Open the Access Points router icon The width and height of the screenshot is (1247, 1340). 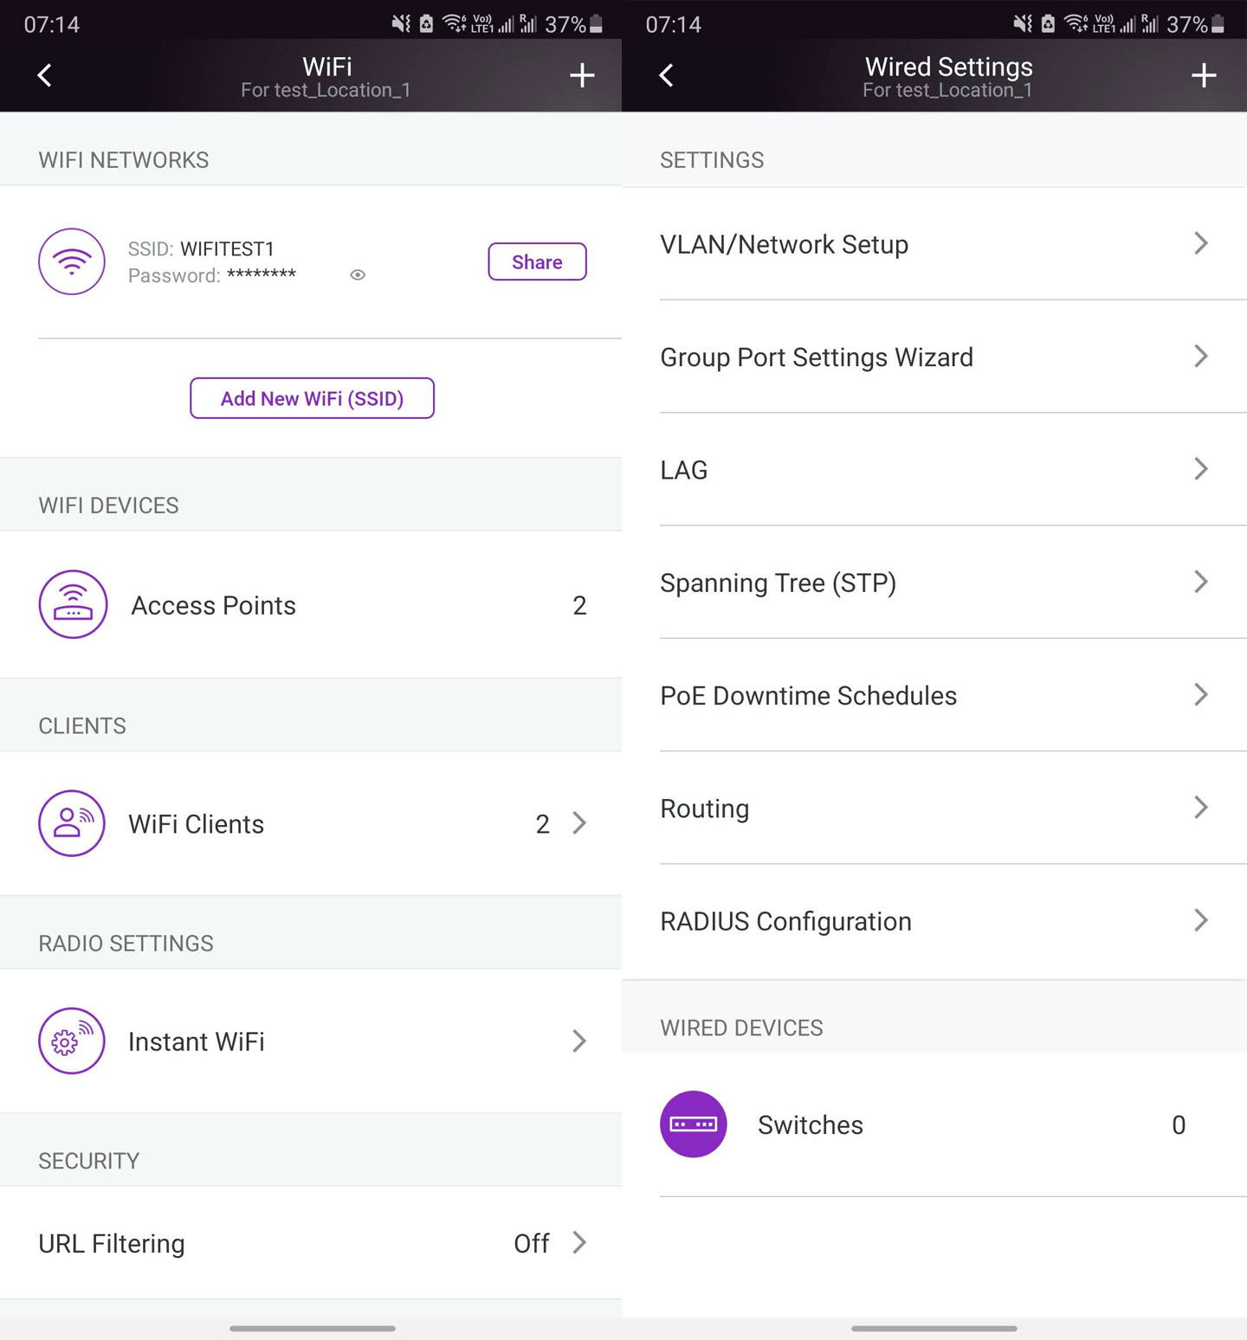(x=73, y=604)
